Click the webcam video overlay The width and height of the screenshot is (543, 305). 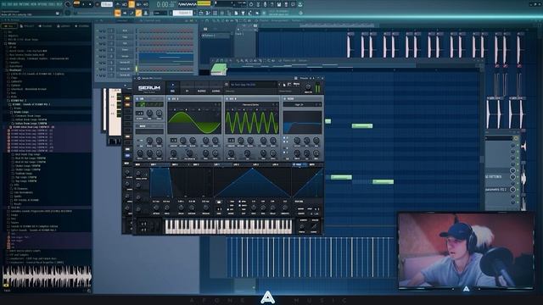tap(466, 251)
